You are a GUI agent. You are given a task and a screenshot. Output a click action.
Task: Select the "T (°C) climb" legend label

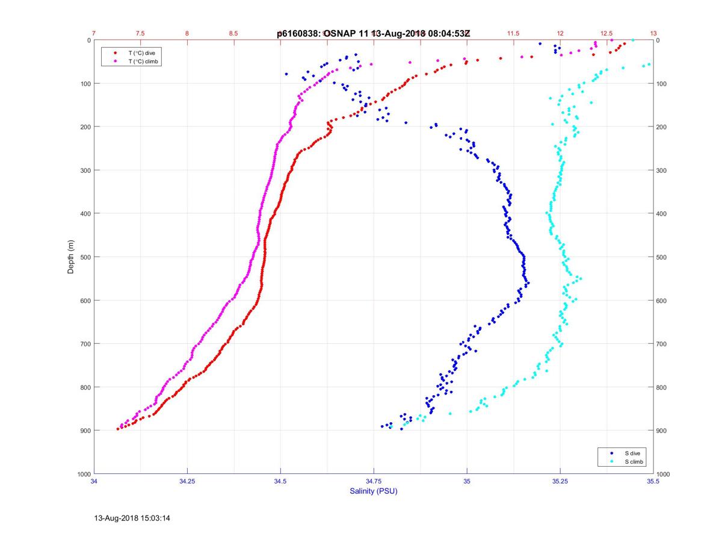pos(144,61)
